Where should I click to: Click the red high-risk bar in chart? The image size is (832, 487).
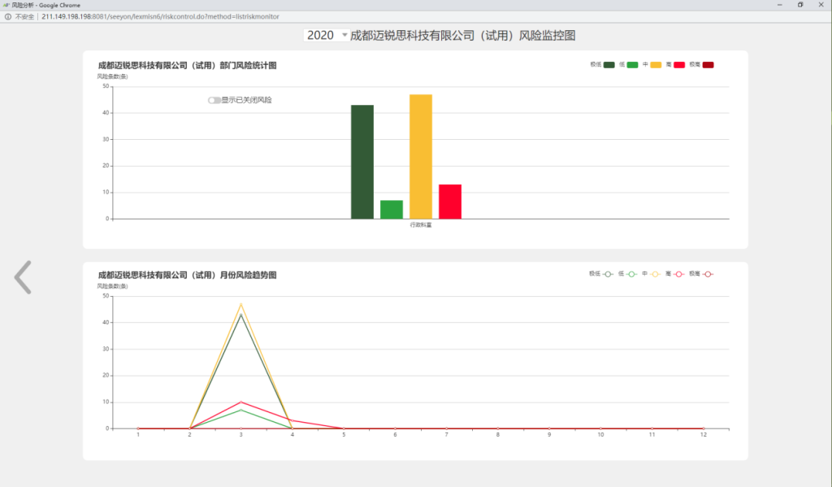pyautogui.click(x=450, y=202)
